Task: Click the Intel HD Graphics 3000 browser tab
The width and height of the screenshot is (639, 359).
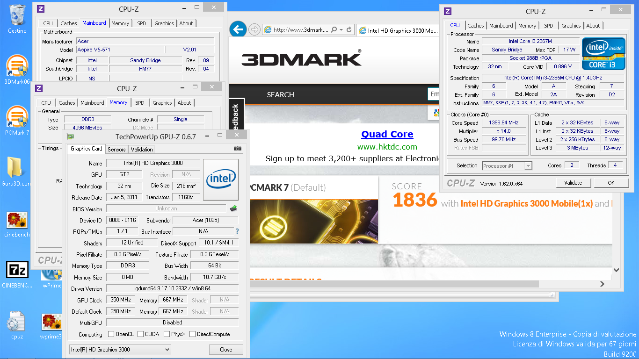Action: pos(399,30)
